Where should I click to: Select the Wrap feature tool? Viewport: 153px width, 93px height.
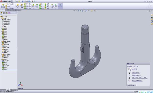pos(47,4)
